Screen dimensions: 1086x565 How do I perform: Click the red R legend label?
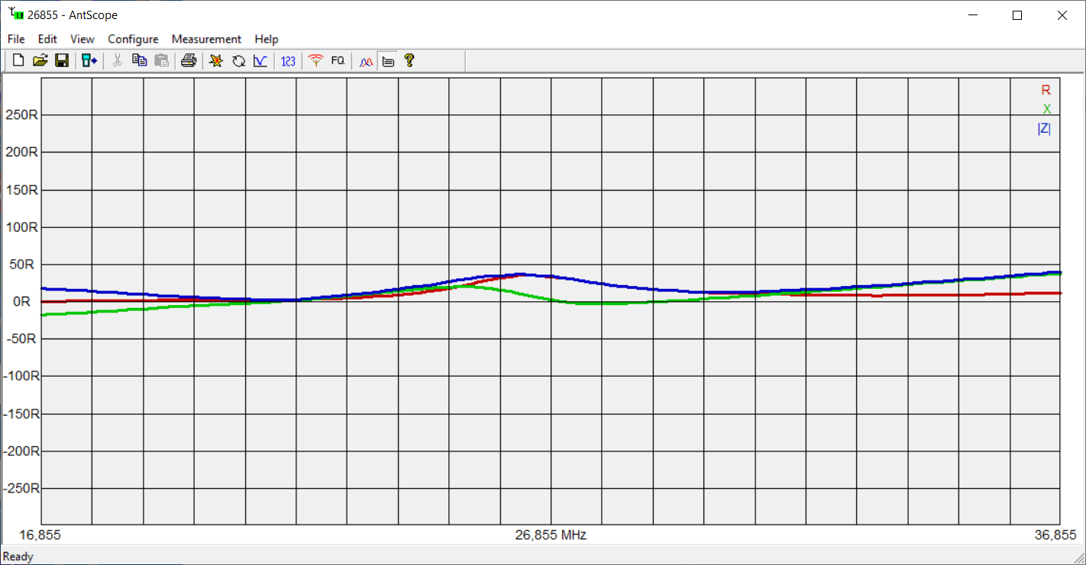(x=1046, y=90)
